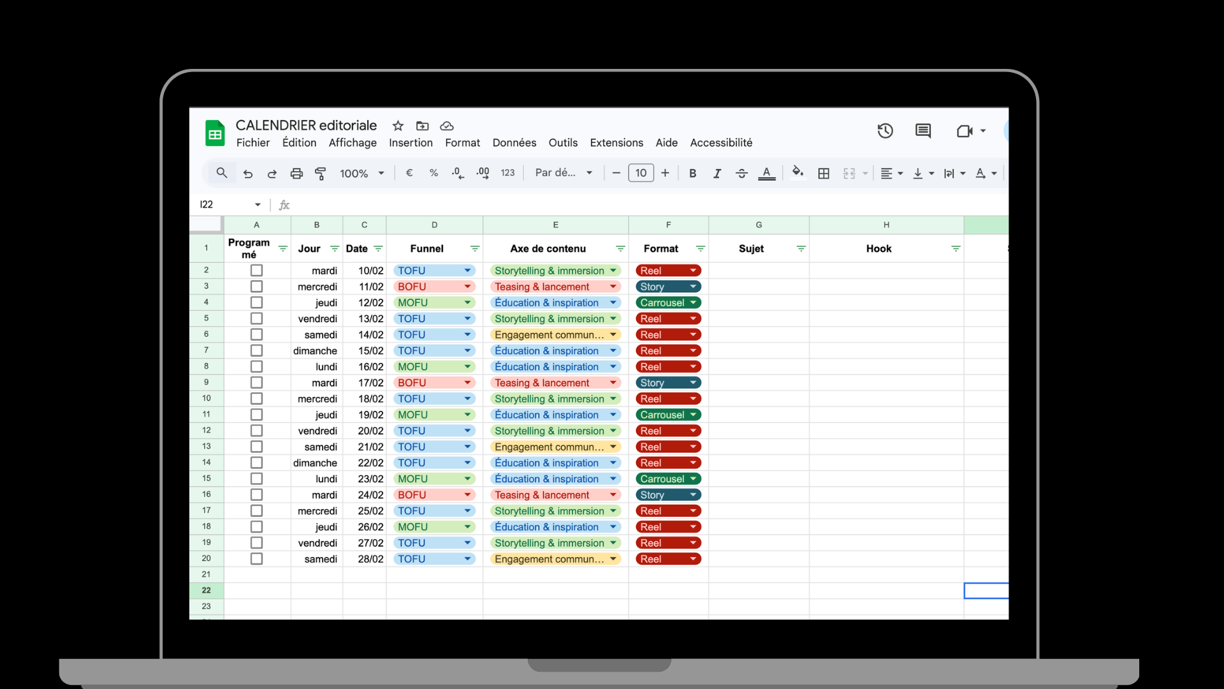
Task: Click the Funnel column filter button
Action: pyautogui.click(x=474, y=249)
